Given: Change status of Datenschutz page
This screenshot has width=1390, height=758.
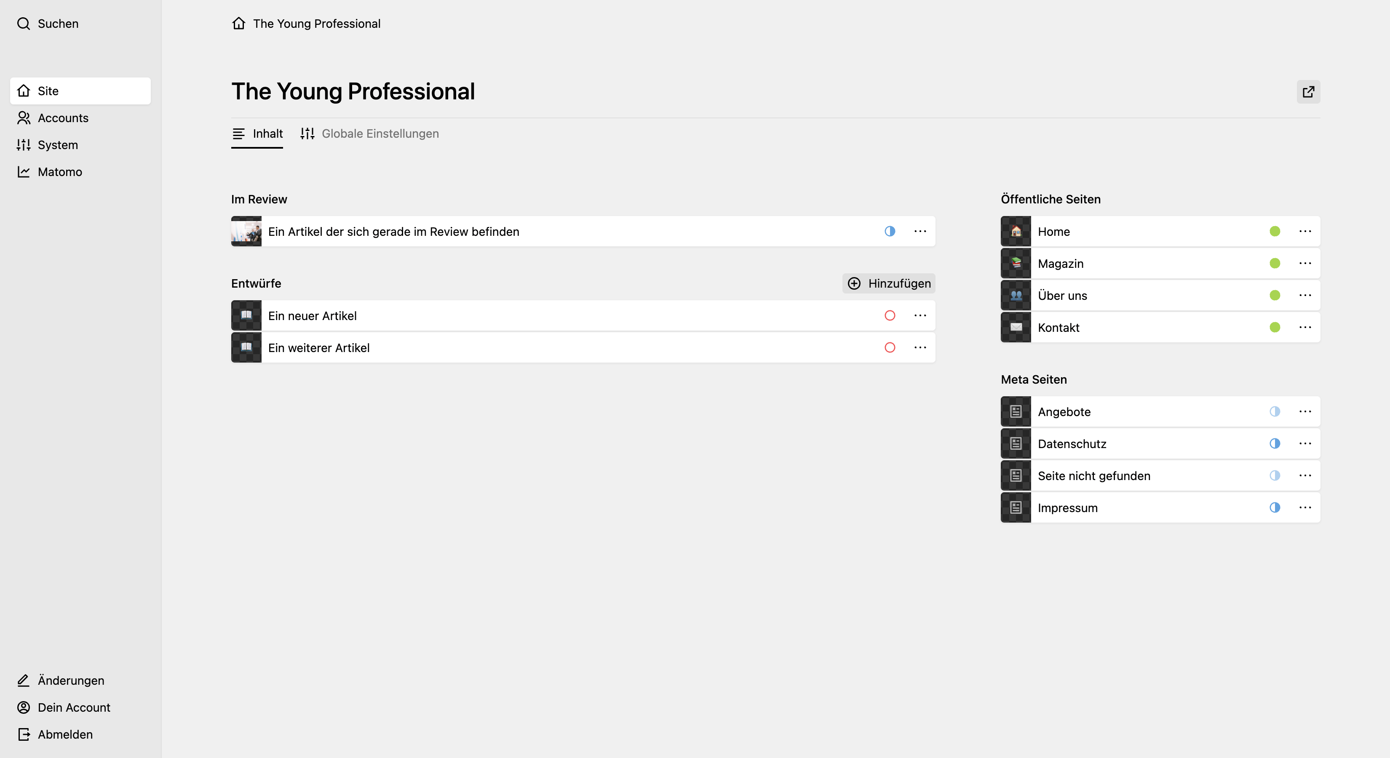Looking at the screenshot, I should coord(1275,443).
